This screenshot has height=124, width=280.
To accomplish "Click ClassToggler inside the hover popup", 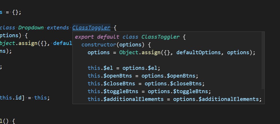I will click(x=160, y=37).
